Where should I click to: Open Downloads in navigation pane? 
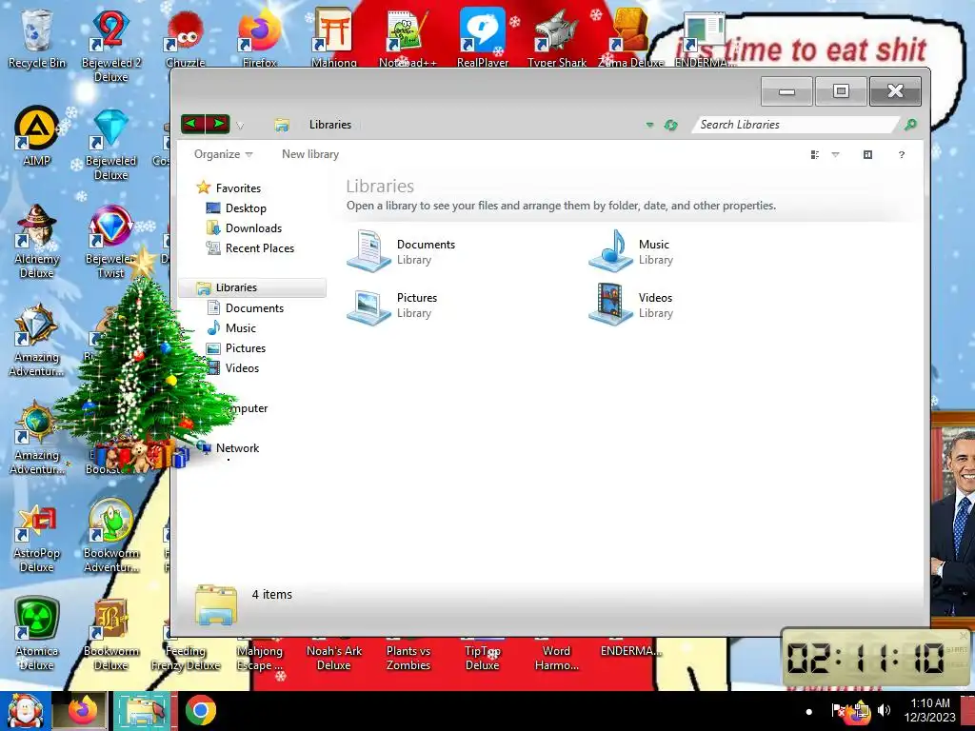click(x=244, y=228)
